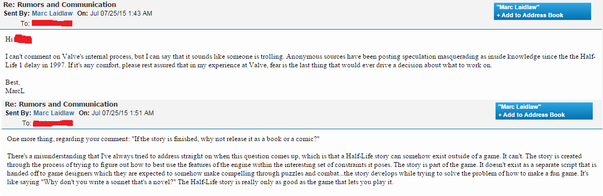The width and height of the screenshot is (603, 196).
Task: Select the first "Re: Rumors and Communication" subject
Action: click(x=59, y=5)
